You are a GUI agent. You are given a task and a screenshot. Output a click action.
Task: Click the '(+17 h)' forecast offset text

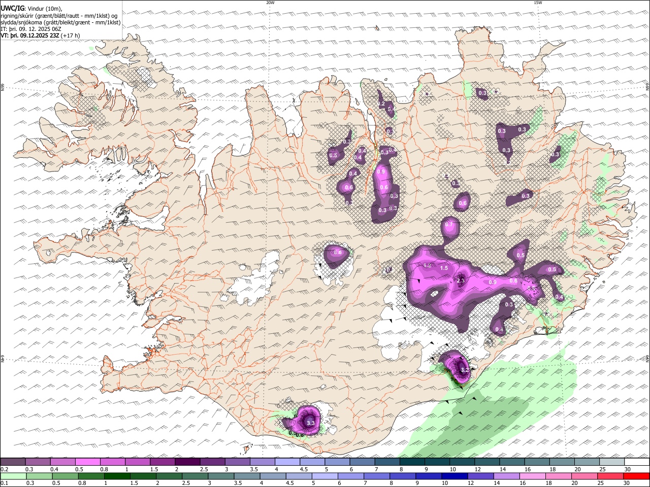[70, 36]
